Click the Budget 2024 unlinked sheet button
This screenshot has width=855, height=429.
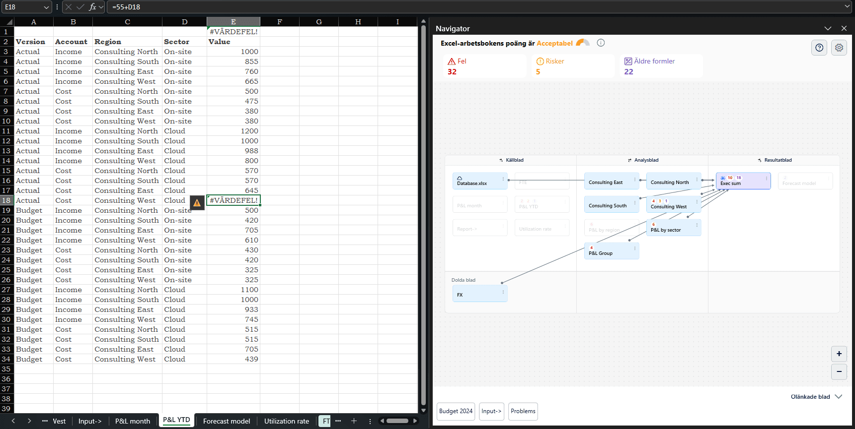[x=456, y=411]
